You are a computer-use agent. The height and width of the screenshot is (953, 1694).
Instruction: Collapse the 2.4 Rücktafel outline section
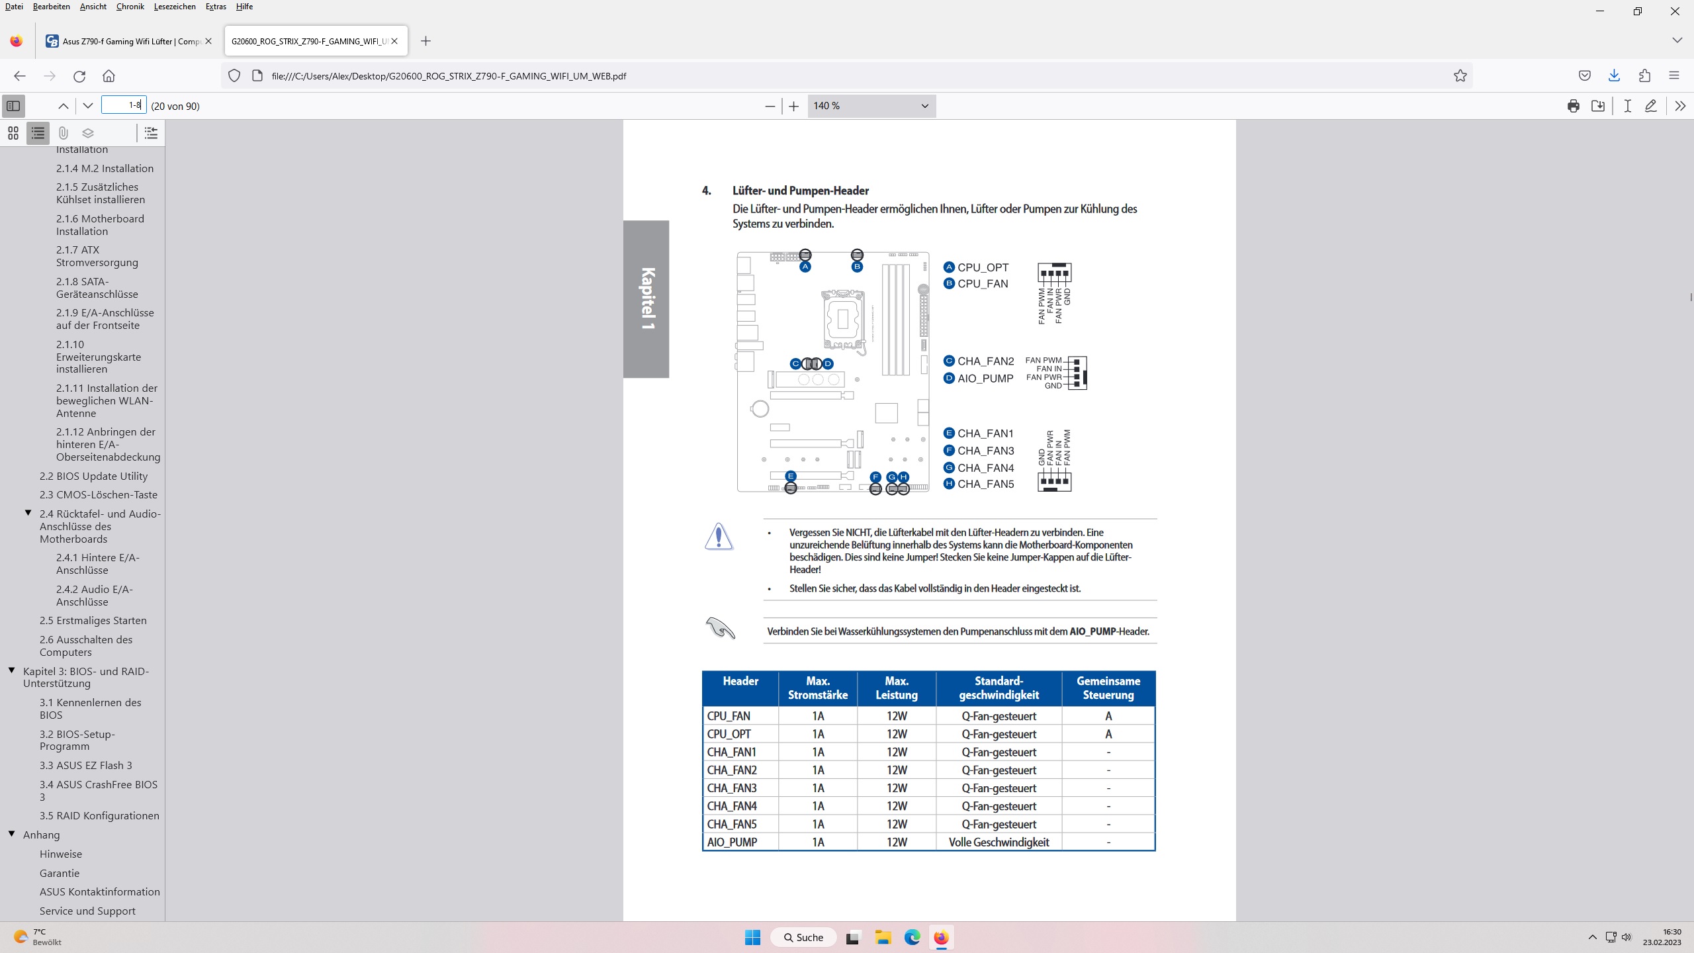click(x=28, y=513)
